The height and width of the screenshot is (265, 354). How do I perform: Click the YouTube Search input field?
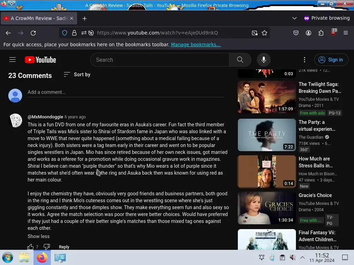click(160, 60)
